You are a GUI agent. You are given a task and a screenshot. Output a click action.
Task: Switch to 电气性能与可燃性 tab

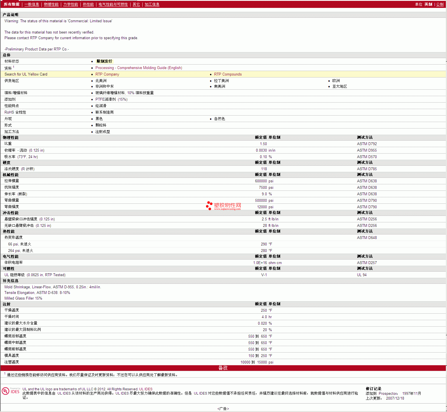coord(113,4)
